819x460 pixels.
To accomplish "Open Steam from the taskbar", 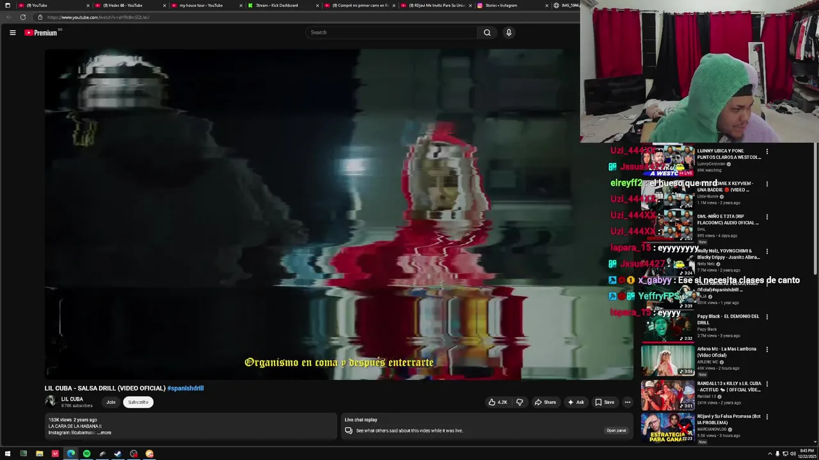I will [x=118, y=454].
